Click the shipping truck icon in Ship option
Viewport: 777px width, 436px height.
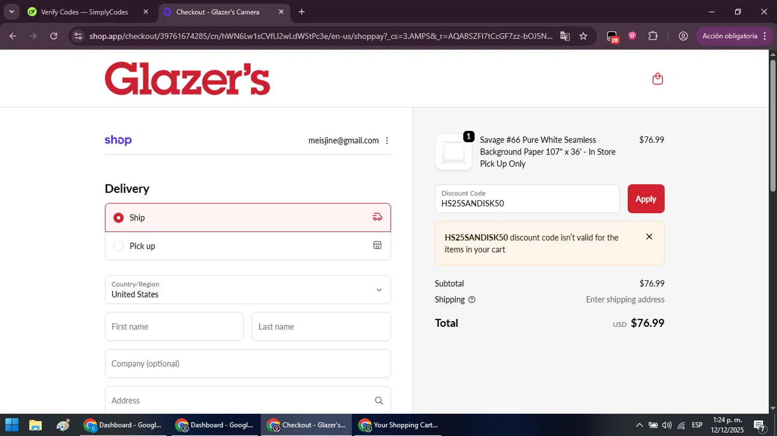pyautogui.click(x=378, y=217)
